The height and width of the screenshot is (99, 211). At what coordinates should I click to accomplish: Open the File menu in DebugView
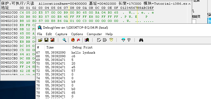click(40, 34)
